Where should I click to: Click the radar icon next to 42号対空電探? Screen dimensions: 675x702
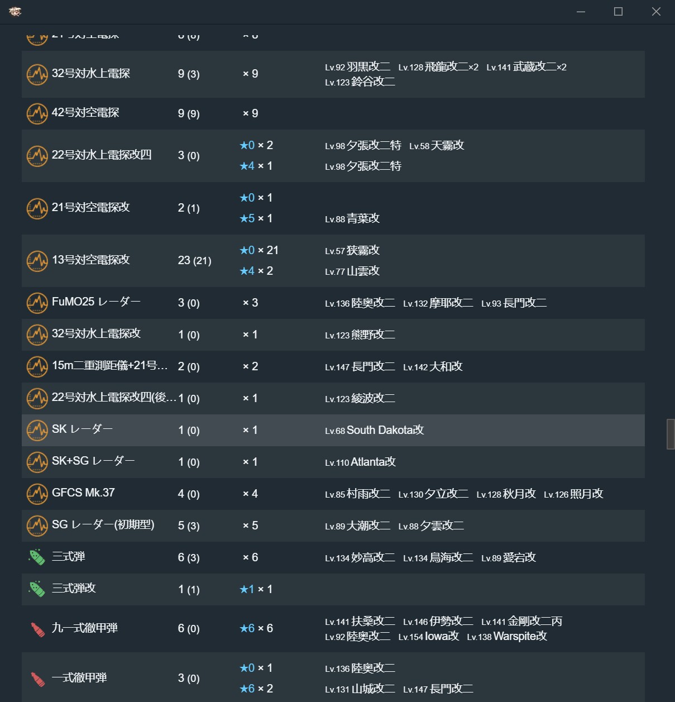(37, 113)
